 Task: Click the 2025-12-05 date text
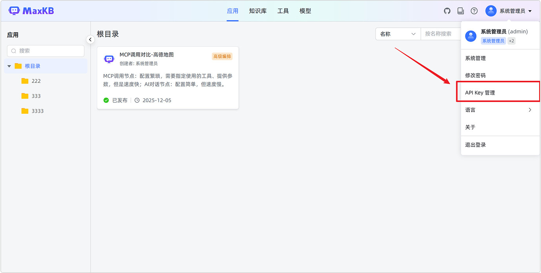(157, 100)
